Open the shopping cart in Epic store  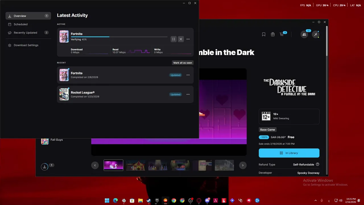[x=282, y=34]
